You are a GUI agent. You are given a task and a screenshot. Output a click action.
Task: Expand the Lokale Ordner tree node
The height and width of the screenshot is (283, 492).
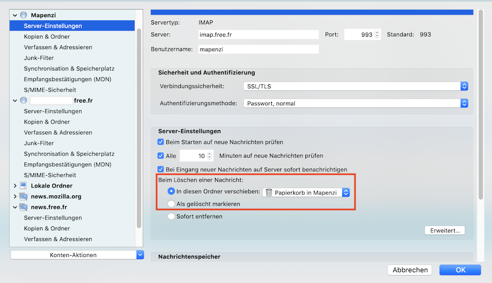tap(15, 185)
